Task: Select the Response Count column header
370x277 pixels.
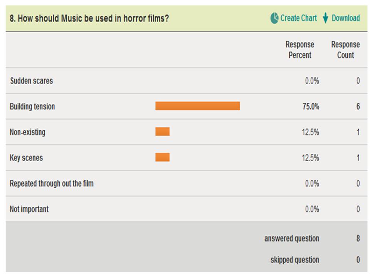Action: (x=345, y=50)
